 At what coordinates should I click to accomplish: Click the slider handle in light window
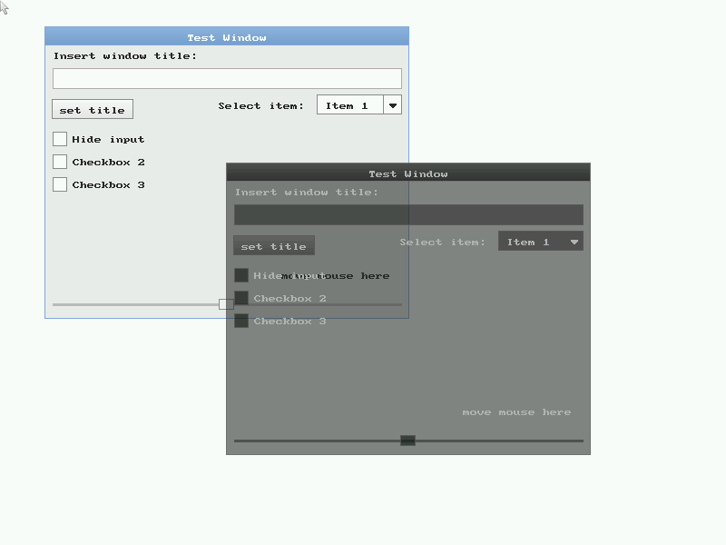[225, 303]
